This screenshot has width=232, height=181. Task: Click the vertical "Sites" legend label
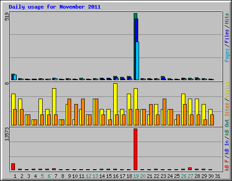[227, 109]
